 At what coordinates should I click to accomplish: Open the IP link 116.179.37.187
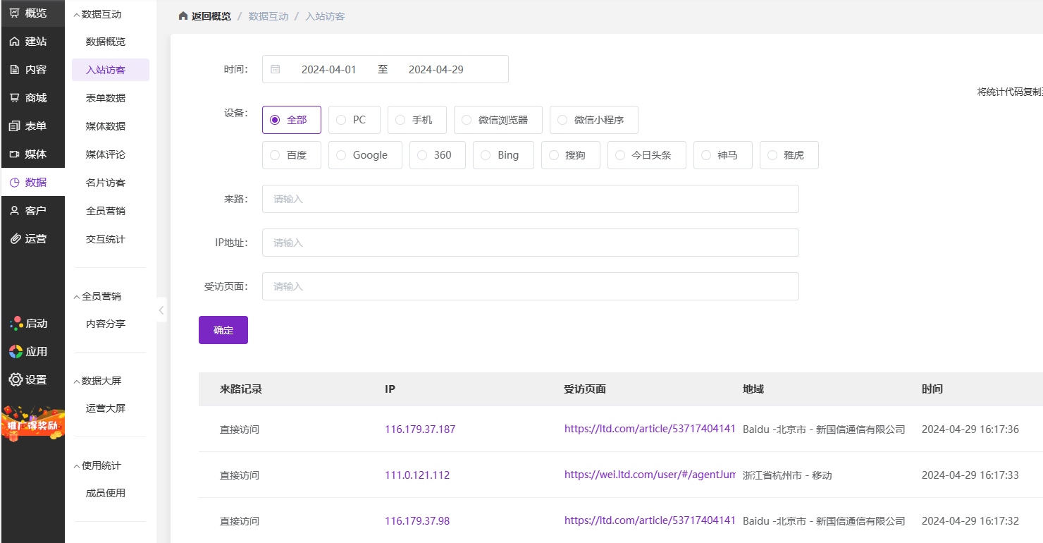(x=420, y=429)
